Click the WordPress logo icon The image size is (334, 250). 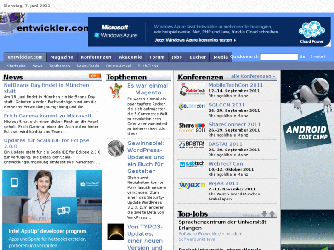click(x=116, y=149)
